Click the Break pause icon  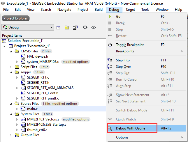pos(110,23)
